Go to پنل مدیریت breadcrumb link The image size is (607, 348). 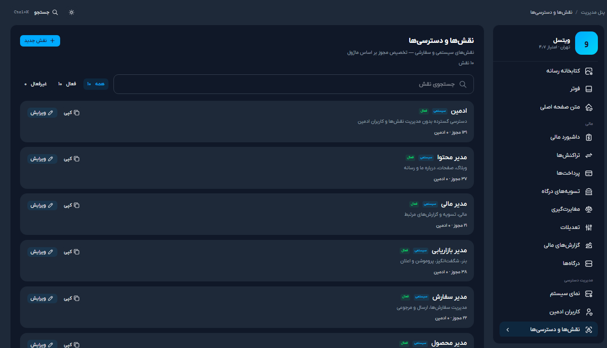[593, 12]
